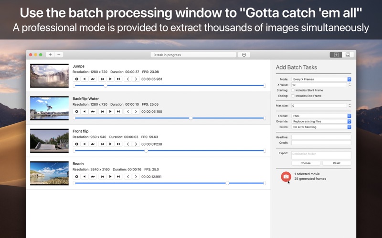Open the gear settings for the Beach movie

click(x=76, y=177)
